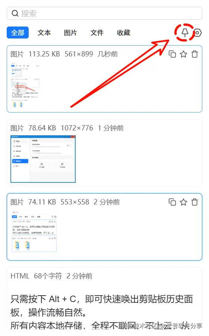Image resolution: width=209 pixels, height=336 pixels.
Task: Copy the 561×899 image entry
Action: [x=172, y=54]
